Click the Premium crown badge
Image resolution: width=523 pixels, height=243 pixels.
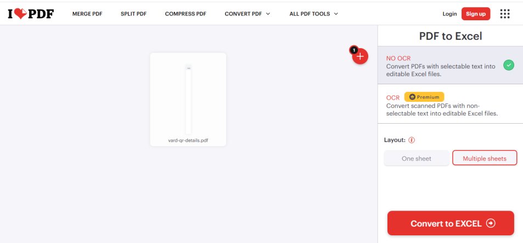click(x=424, y=97)
